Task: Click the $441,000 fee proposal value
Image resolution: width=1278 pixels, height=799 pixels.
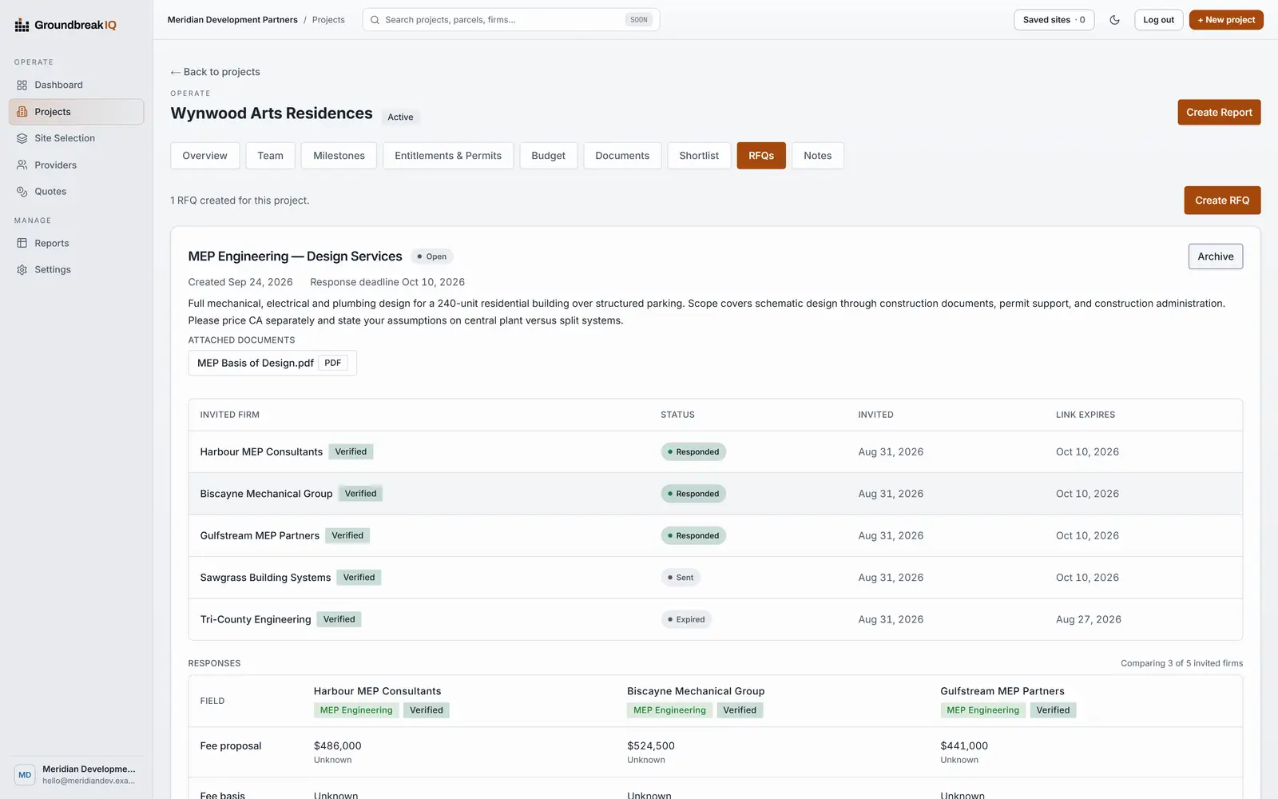Action: point(964,746)
